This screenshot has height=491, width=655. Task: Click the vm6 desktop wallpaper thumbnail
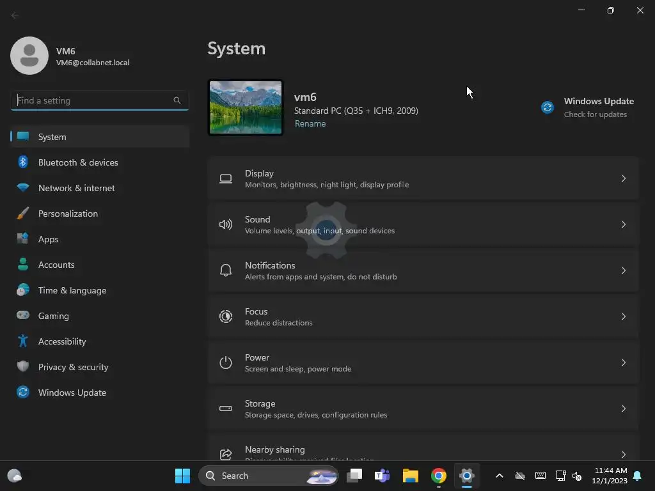(246, 107)
